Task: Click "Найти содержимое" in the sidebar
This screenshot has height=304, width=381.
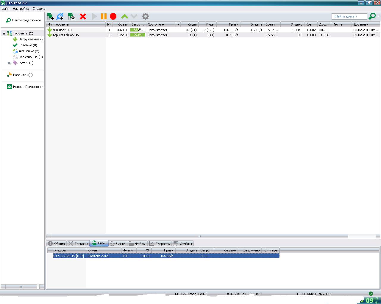Action: click(x=24, y=20)
